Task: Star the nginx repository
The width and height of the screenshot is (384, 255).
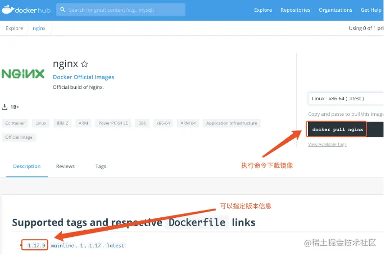Action: click(84, 64)
